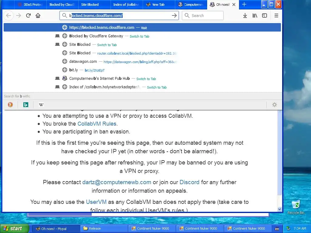
Task: Follow the Discord link
Action: [x=190, y=182]
